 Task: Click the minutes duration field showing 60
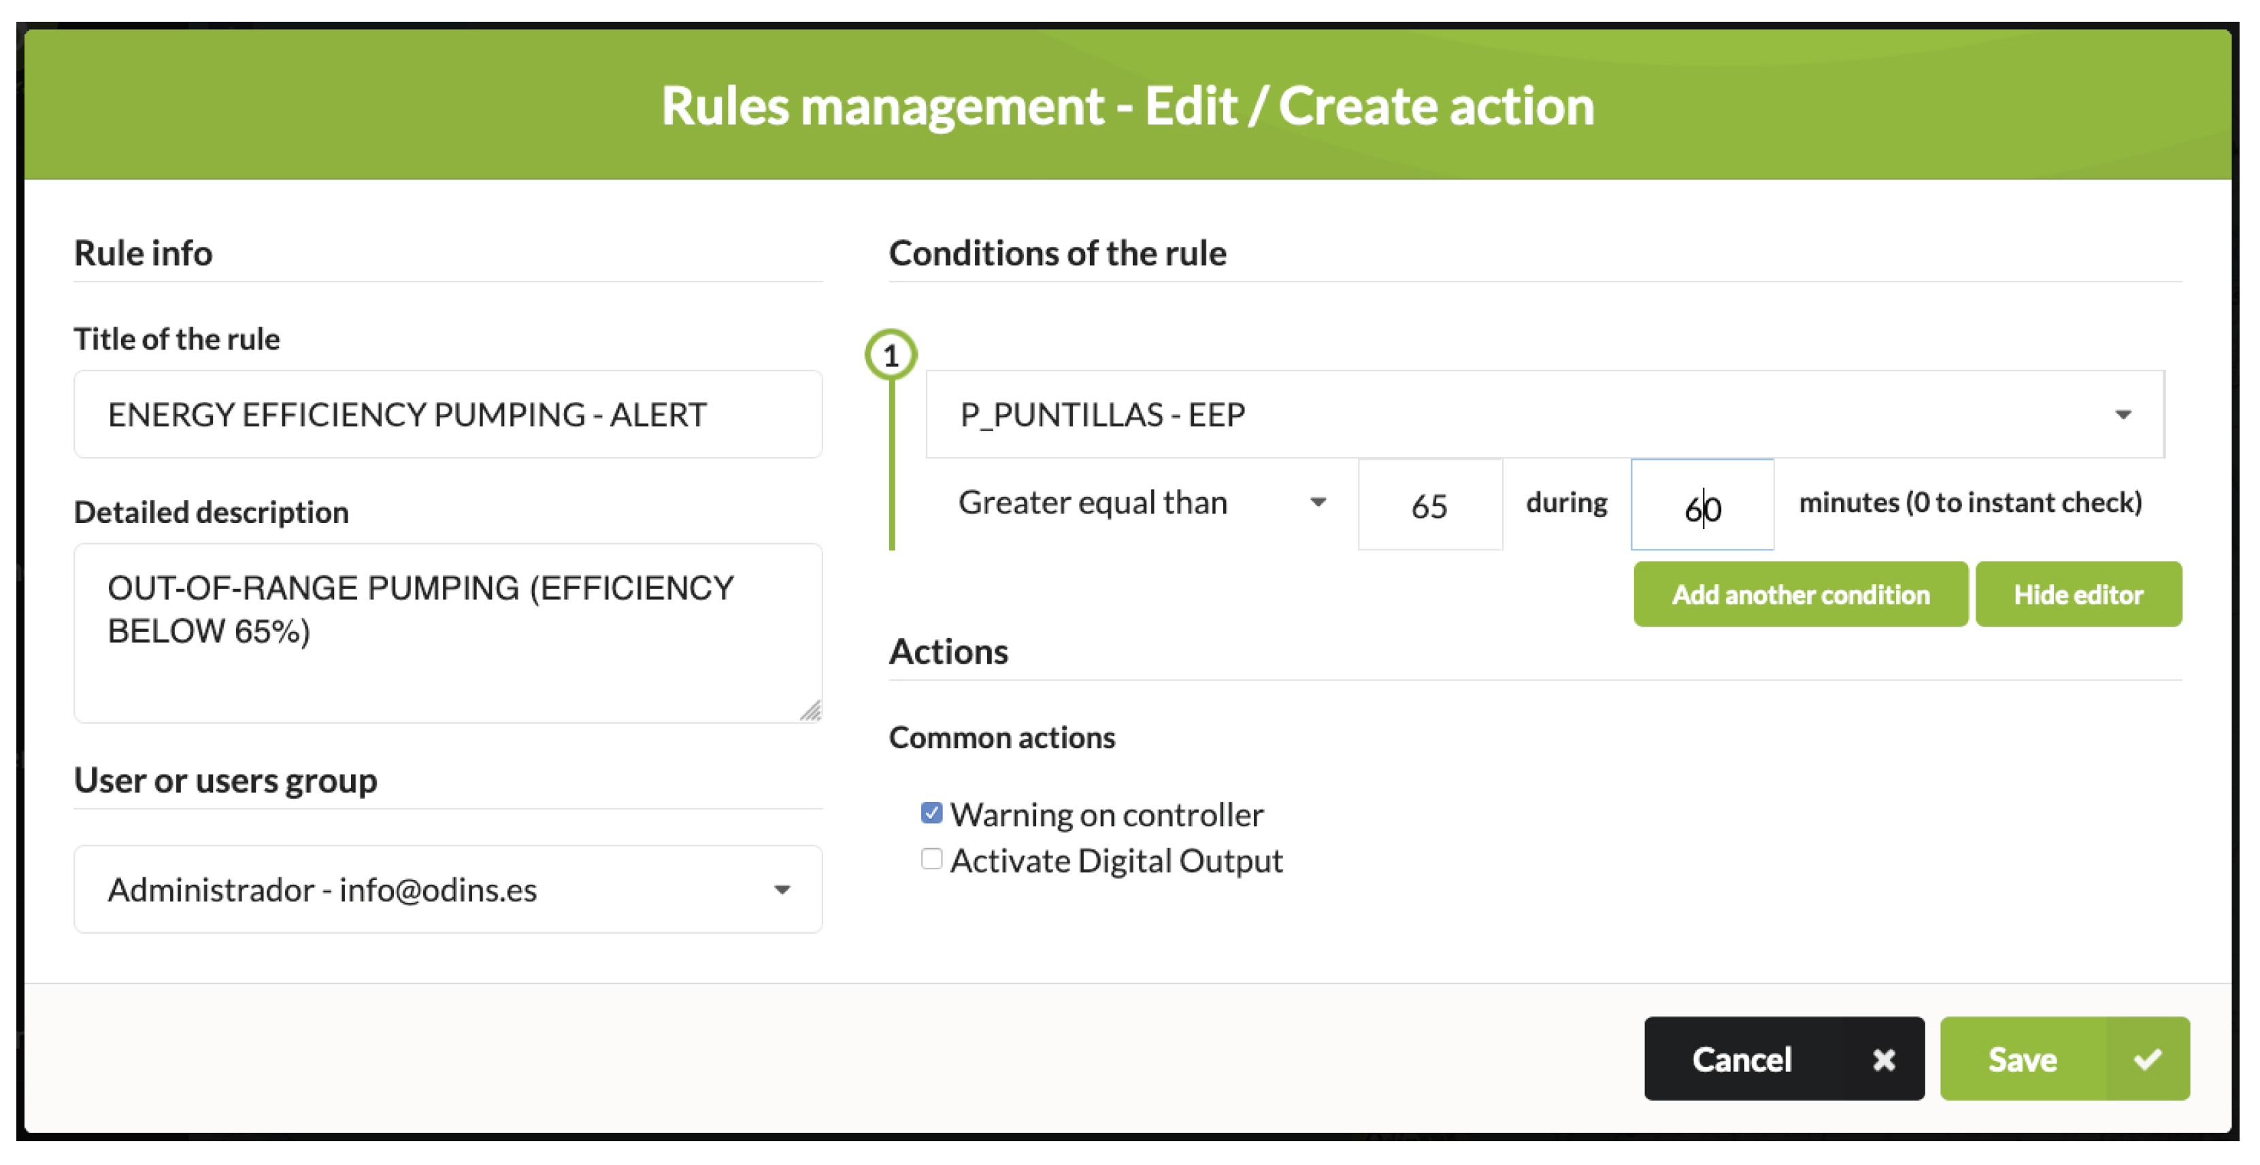1702,505
